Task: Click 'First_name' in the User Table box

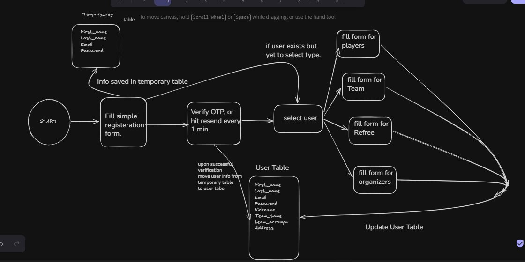Action: point(268,185)
